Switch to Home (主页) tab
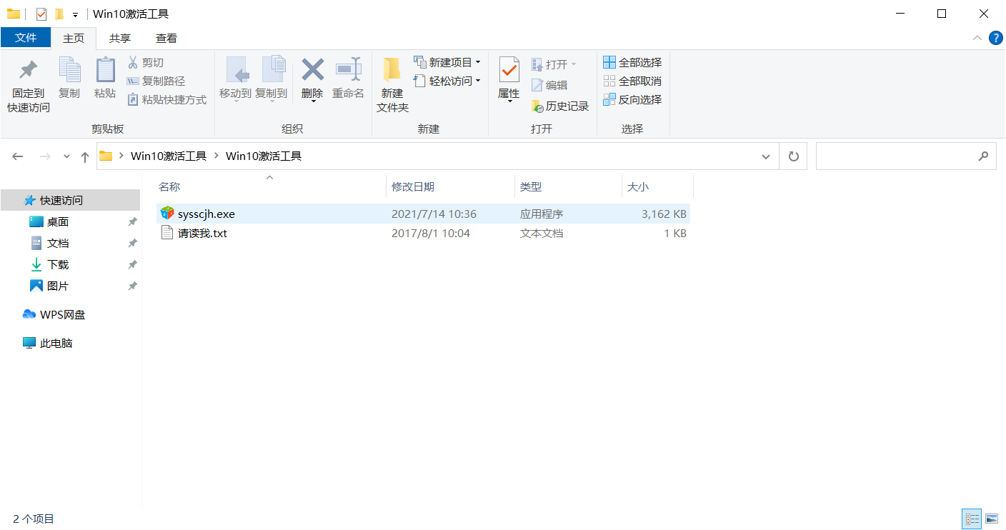1006x530 pixels. (x=74, y=38)
